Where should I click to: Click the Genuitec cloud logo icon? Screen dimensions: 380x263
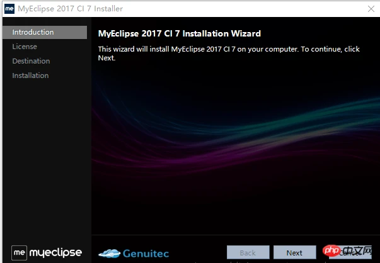[109, 254]
